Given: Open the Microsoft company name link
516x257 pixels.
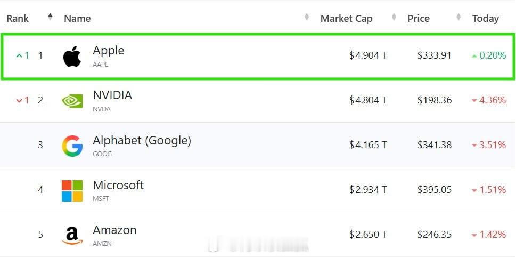Looking at the screenshot, I should pyautogui.click(x=118, y=185).
